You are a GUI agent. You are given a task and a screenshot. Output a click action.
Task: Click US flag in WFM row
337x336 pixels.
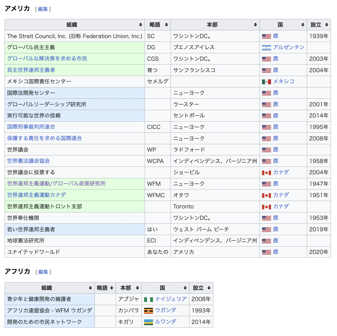click(x=266, y=184)
